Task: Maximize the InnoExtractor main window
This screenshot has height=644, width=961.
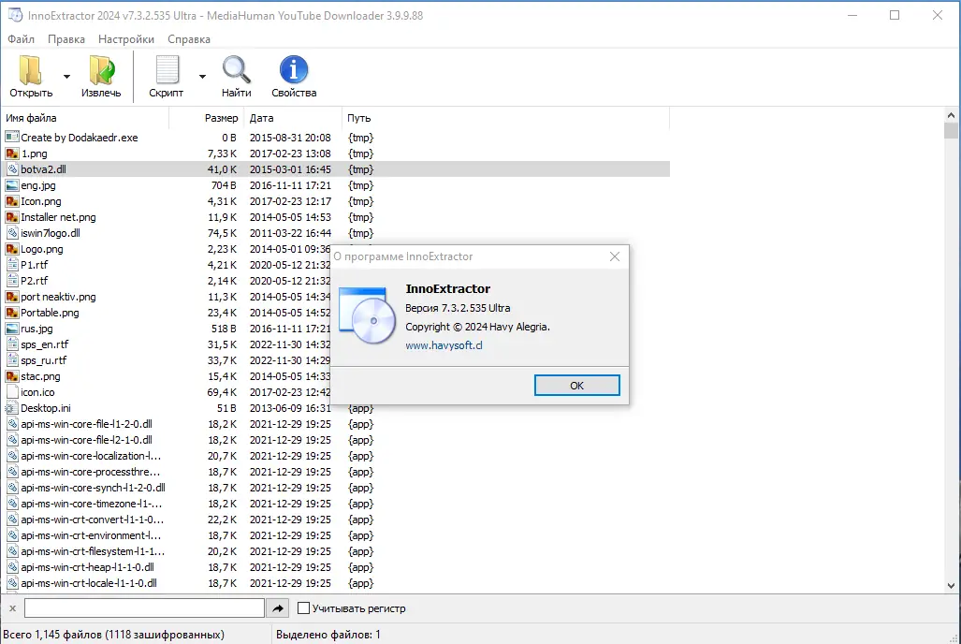Action: pos(895,15)
